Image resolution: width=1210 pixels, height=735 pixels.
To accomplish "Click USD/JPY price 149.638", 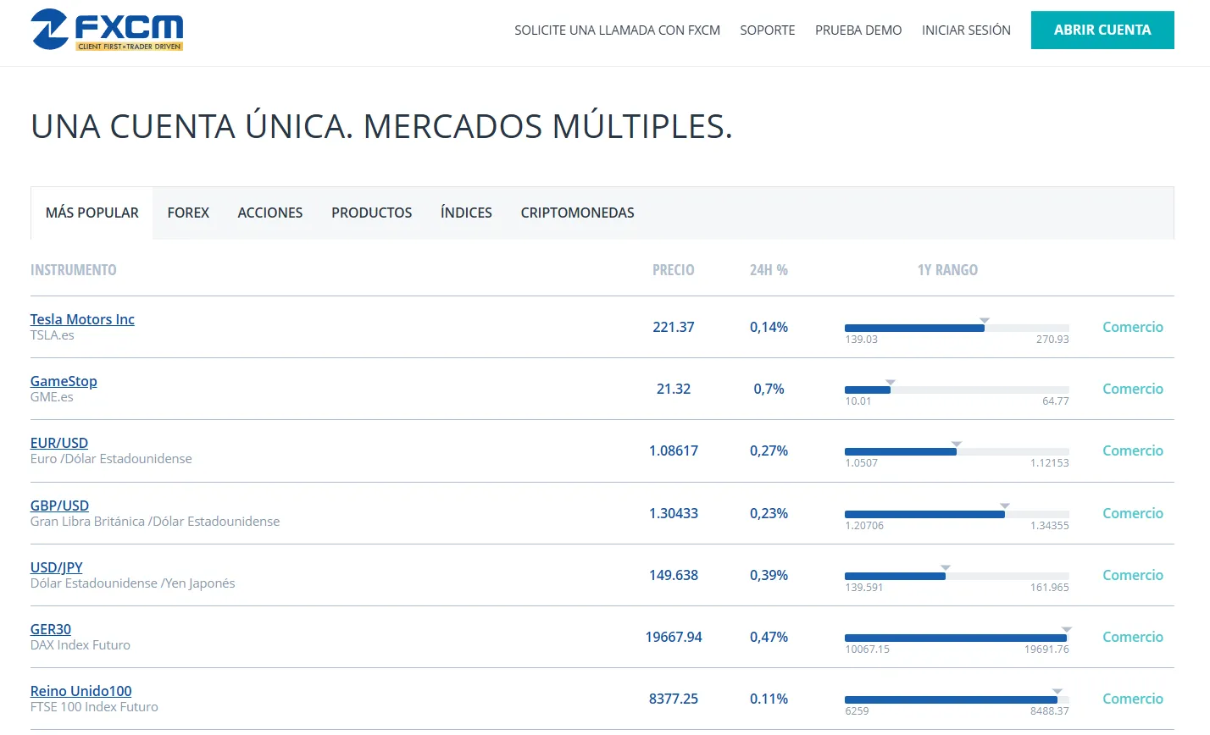I will (x=674, y=575).
